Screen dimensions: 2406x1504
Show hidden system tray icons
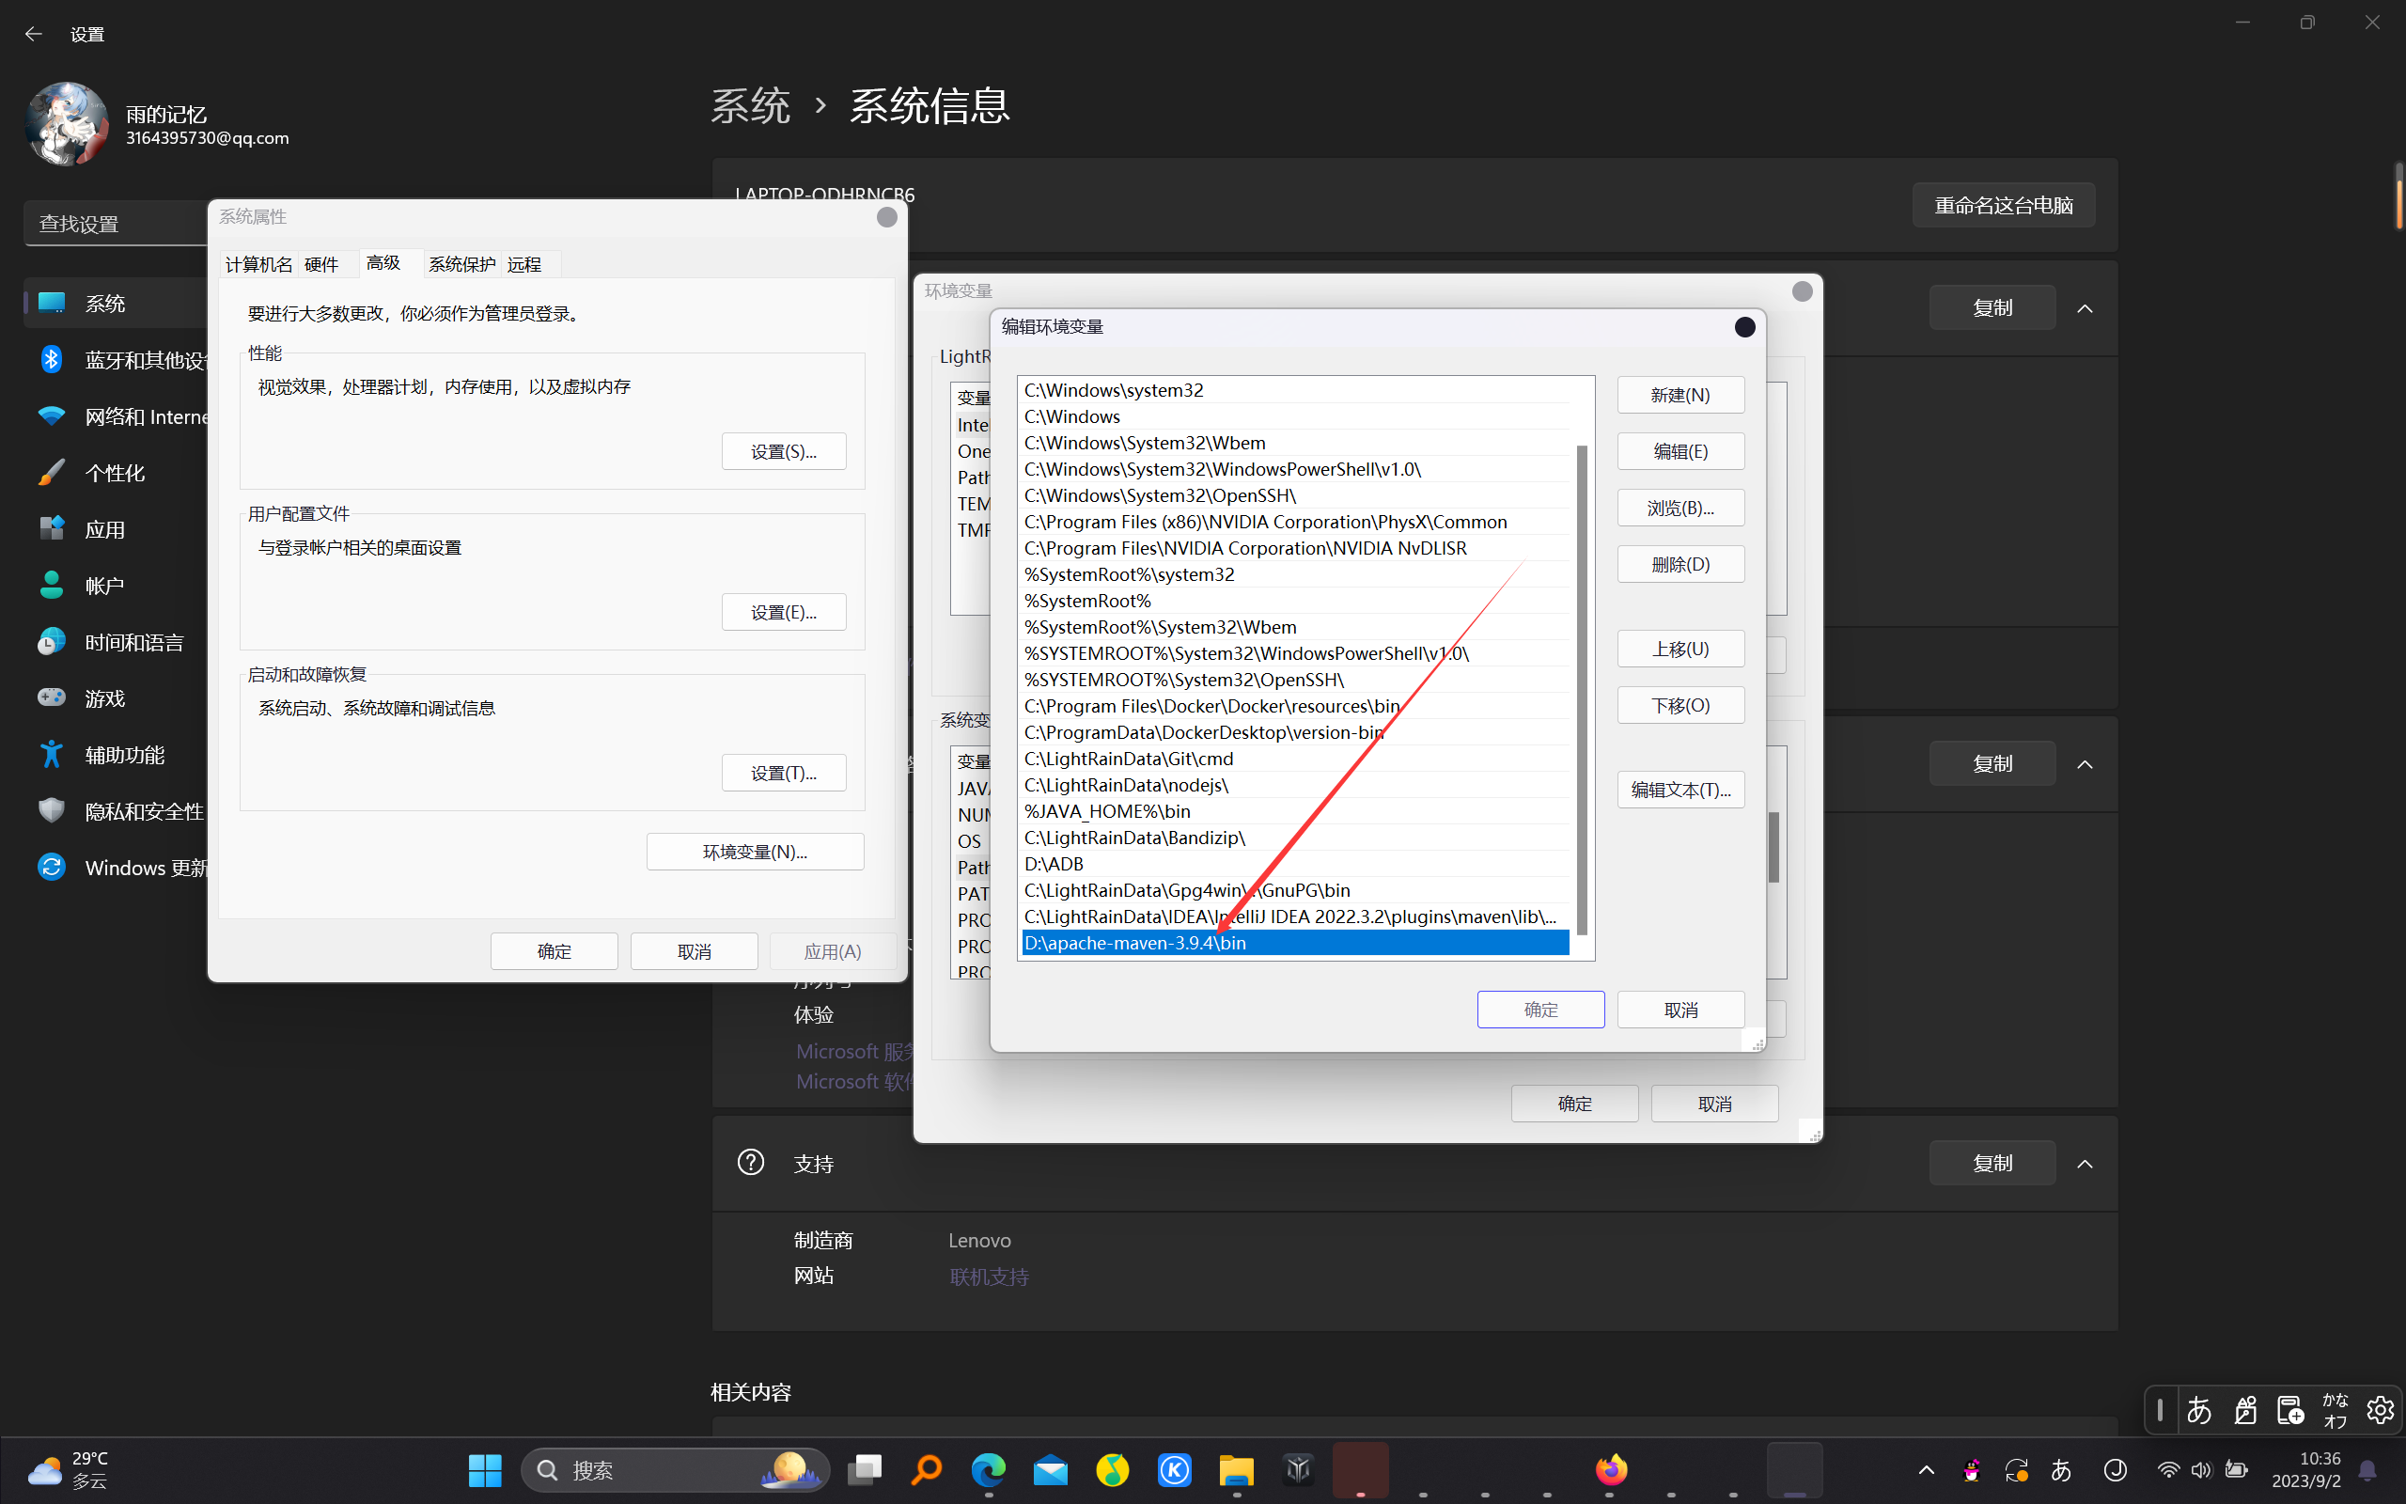click(x=1926, y=1469)
